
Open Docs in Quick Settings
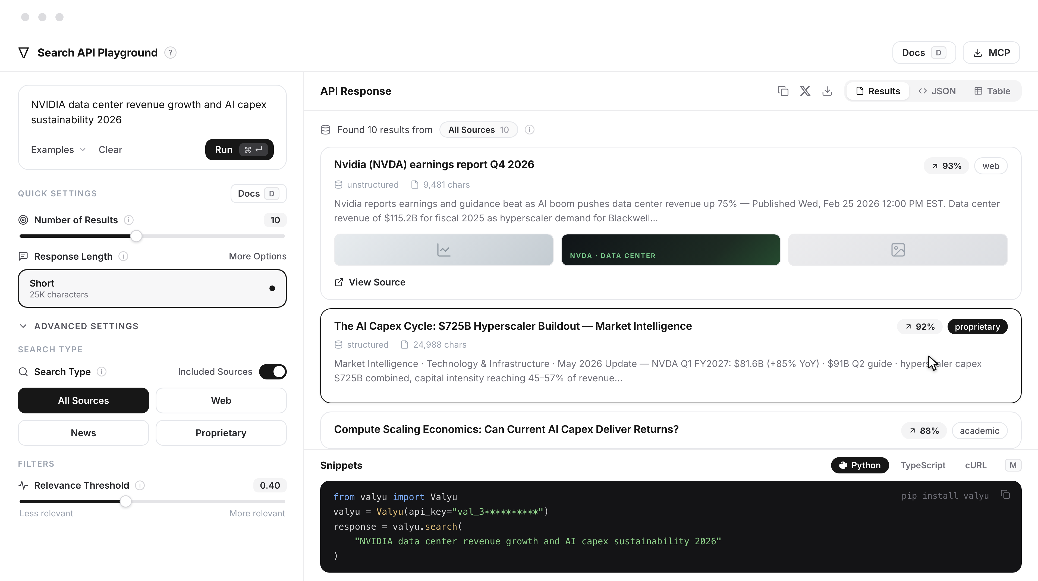coord(258,194)
